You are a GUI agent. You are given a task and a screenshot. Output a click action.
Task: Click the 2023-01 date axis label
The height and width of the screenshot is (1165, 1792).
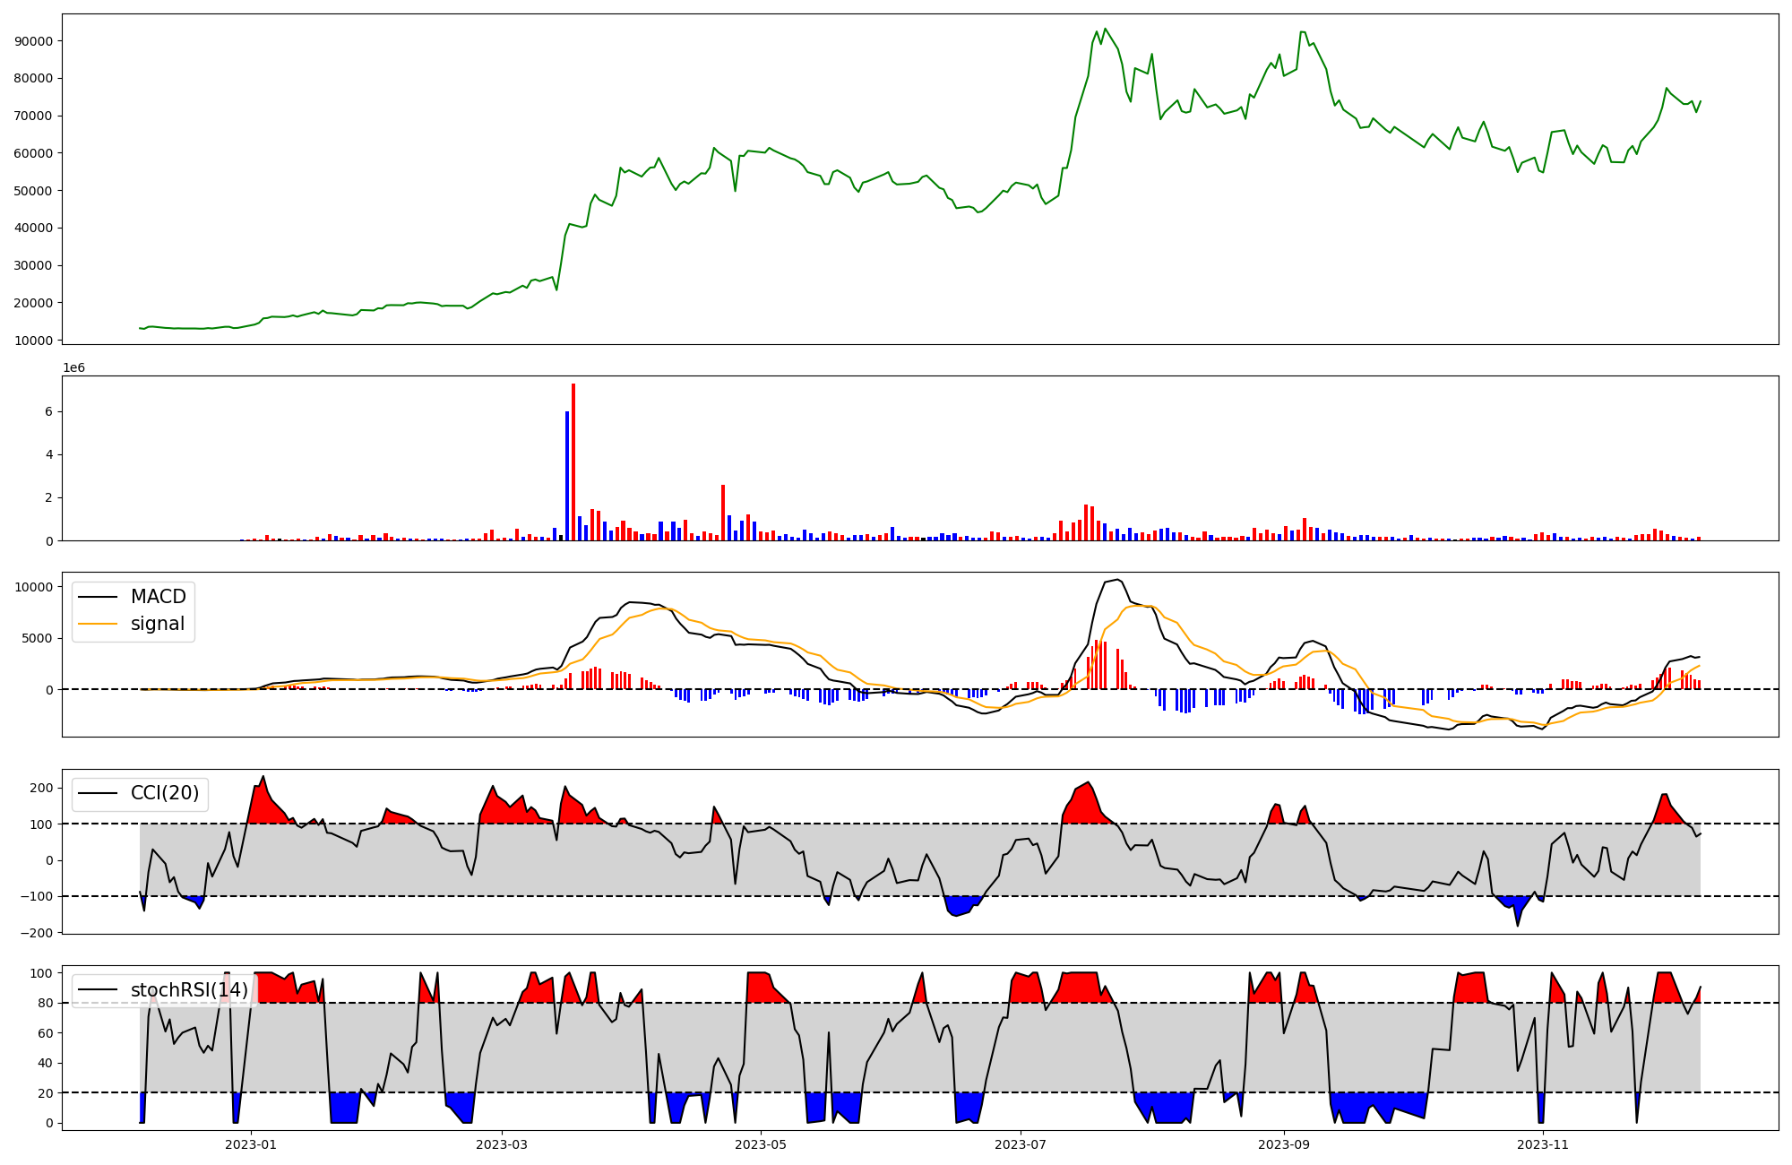coord(251,1144)
